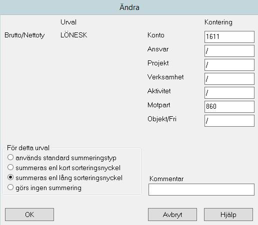Click the Objekt/Fri input field
The height and width of the screenshot is (225, 258).
coord(229,121)
